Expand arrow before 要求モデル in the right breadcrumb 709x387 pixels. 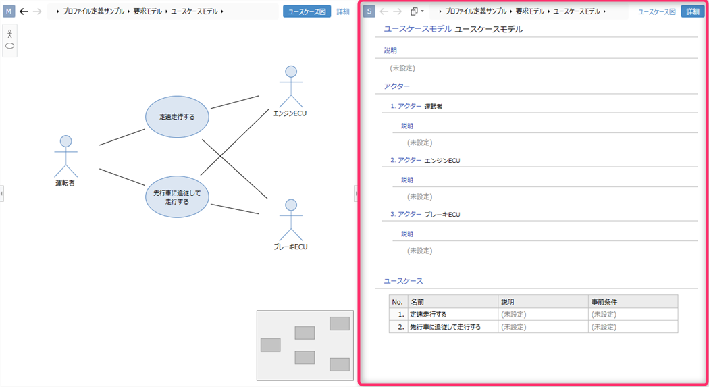click(x=511, y=11)
